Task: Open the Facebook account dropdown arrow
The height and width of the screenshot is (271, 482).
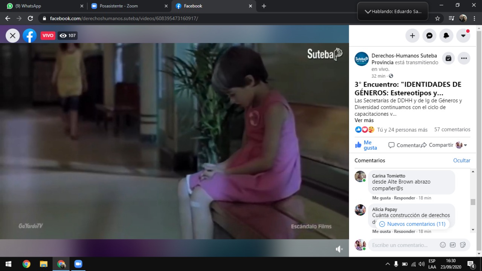Action: [x=463, y=36]
